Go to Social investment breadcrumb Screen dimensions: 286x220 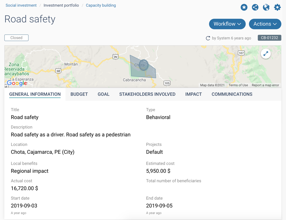[21, 5]
